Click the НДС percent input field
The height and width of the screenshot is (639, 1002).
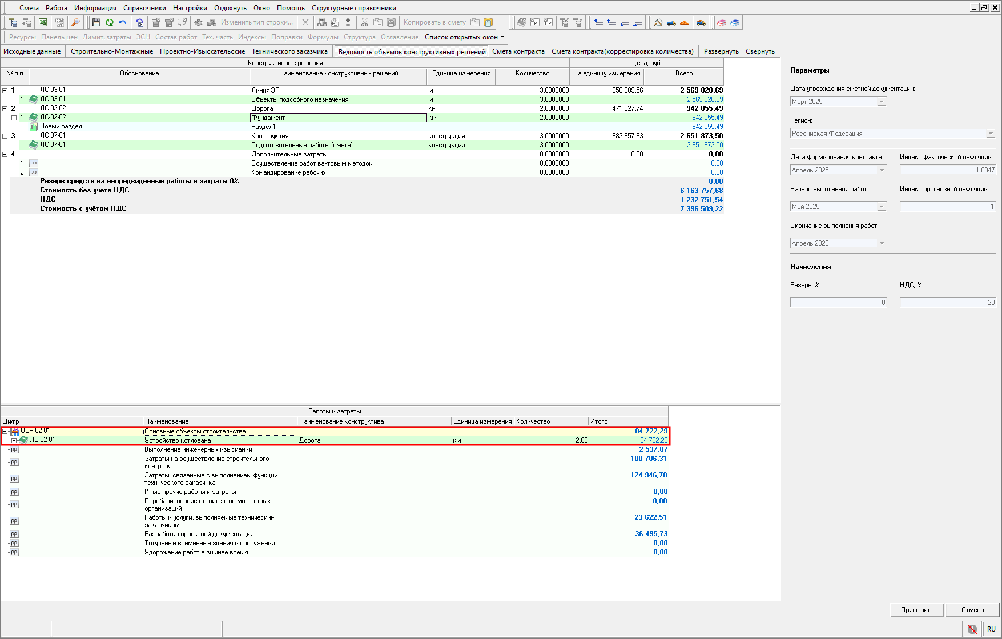948,303
